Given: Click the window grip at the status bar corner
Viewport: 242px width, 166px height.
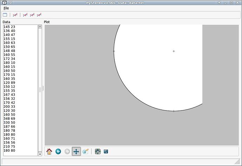Looking at the screenshot, I should pos(237,162).
